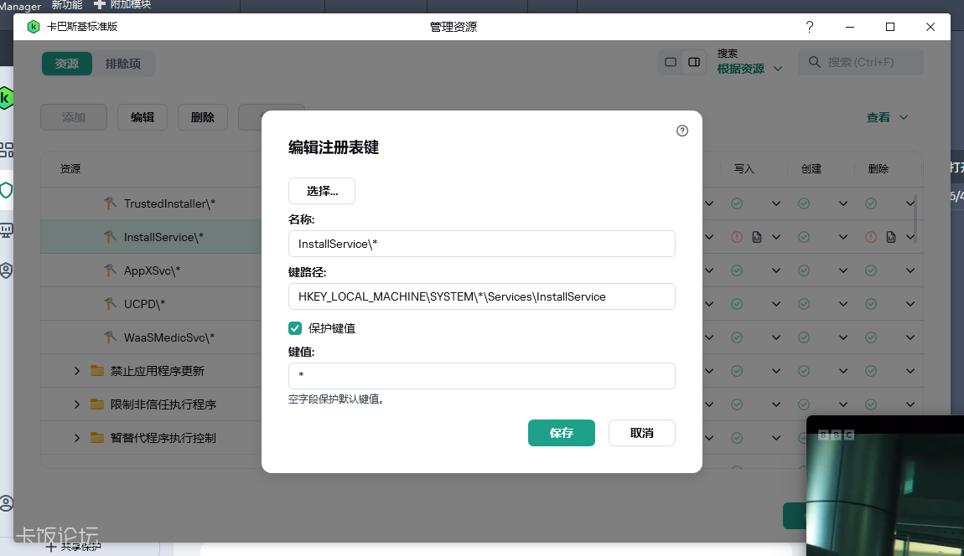Click the 保存 button

[x=562, y=433]
